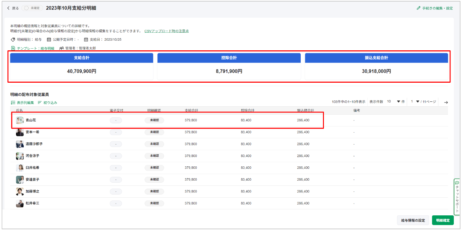Select the 宮本一希 employee row name
The width and height of the screenshot is (462, 231).
pyautogui.click(x=33, y=132)
